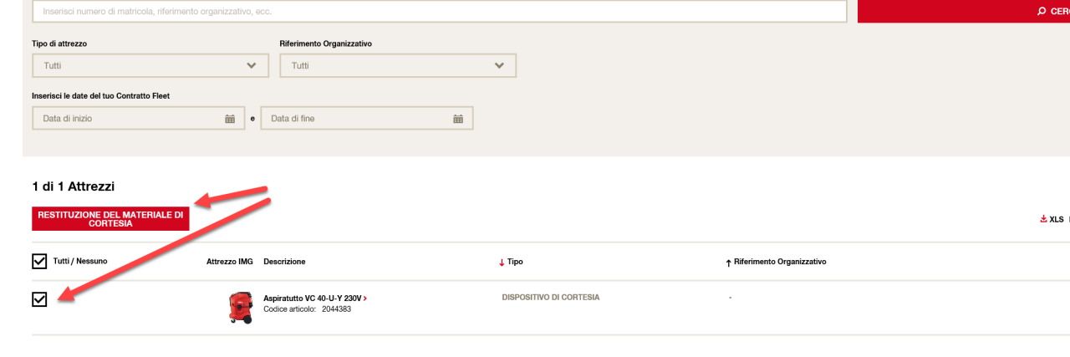Sort by Riferimento Organizzativo column
Screen dimensions: 1070x357
point(776,262)
